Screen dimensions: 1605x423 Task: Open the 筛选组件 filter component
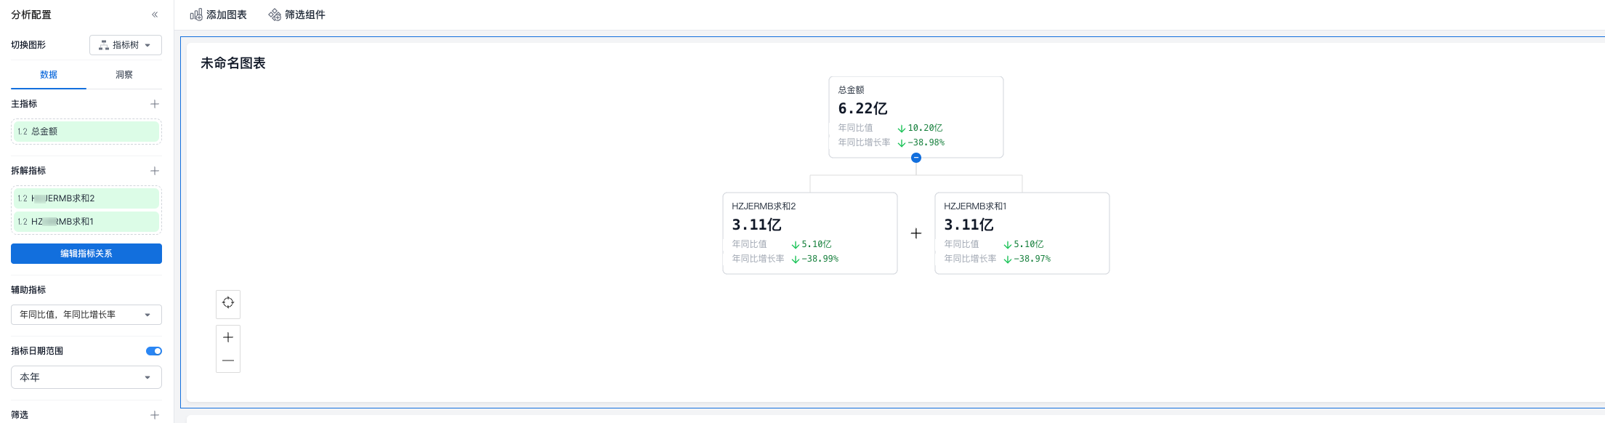coord(296,15)
